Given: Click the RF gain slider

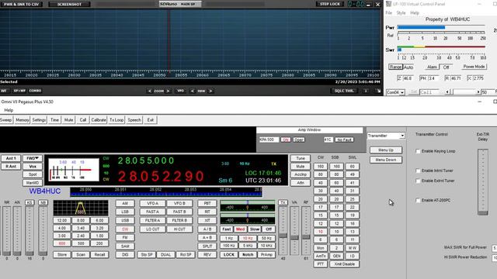Looking at the screenshot, I should 306,231.
